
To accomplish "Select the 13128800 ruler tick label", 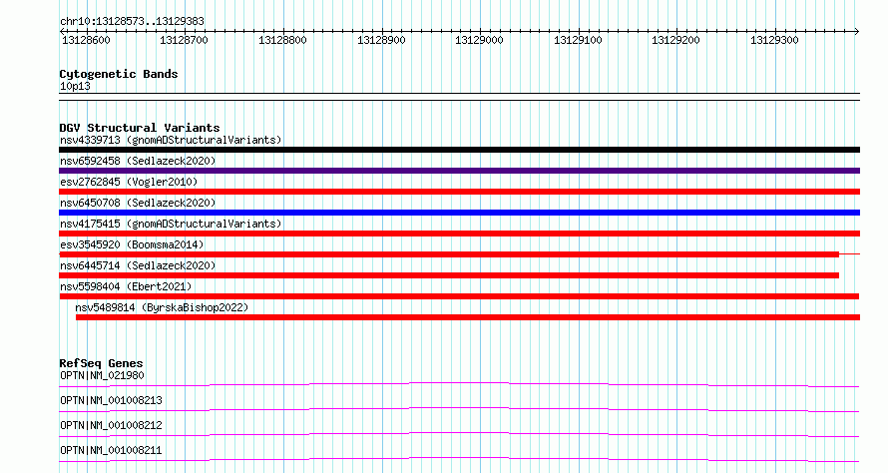I will (x=282, y=40).
